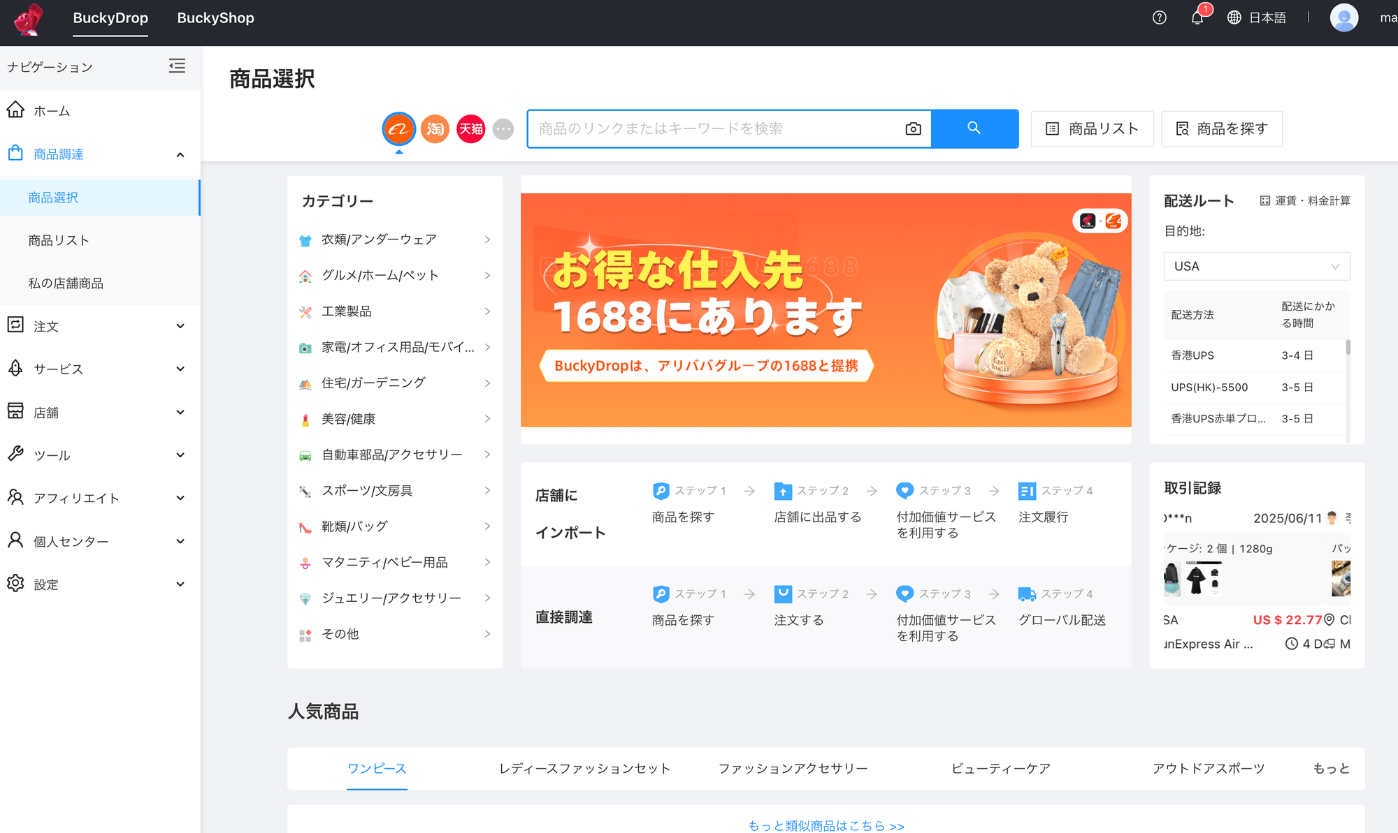Open the help question mark icon

point(1160,18)
